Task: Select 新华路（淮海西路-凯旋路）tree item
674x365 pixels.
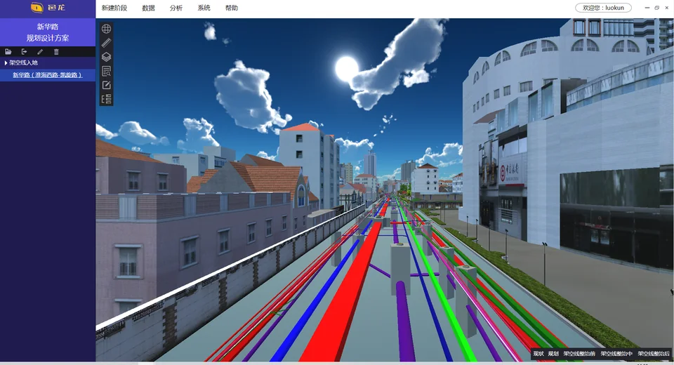Action: 47,75
